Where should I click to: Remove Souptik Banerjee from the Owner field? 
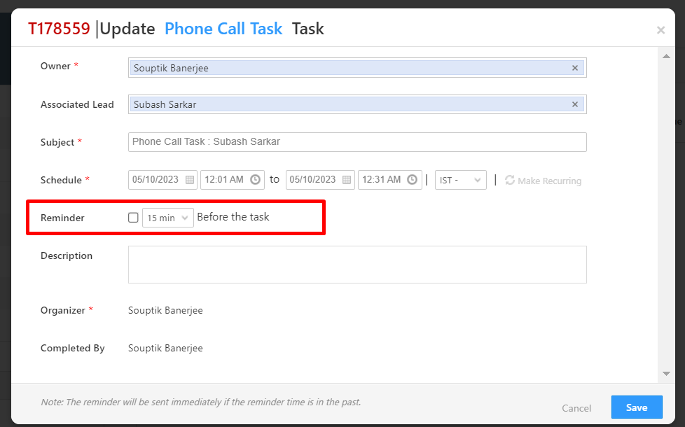[x=575, y=68]
